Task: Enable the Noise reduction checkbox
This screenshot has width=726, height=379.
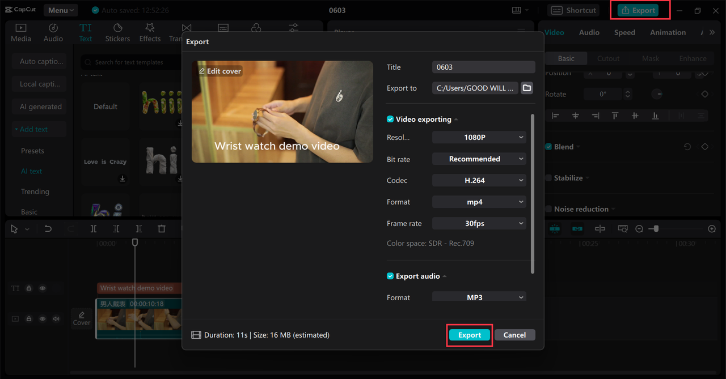Action: 548,209
